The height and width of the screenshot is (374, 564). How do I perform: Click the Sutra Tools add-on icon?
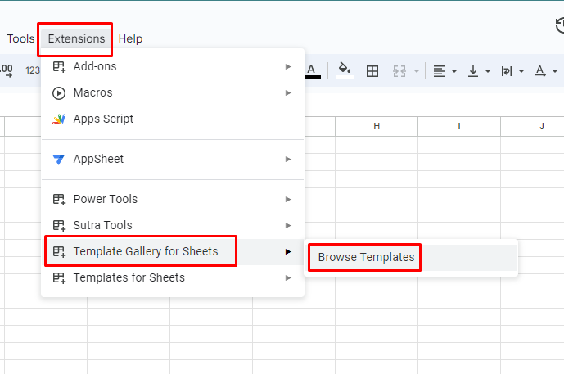[59, 226]
